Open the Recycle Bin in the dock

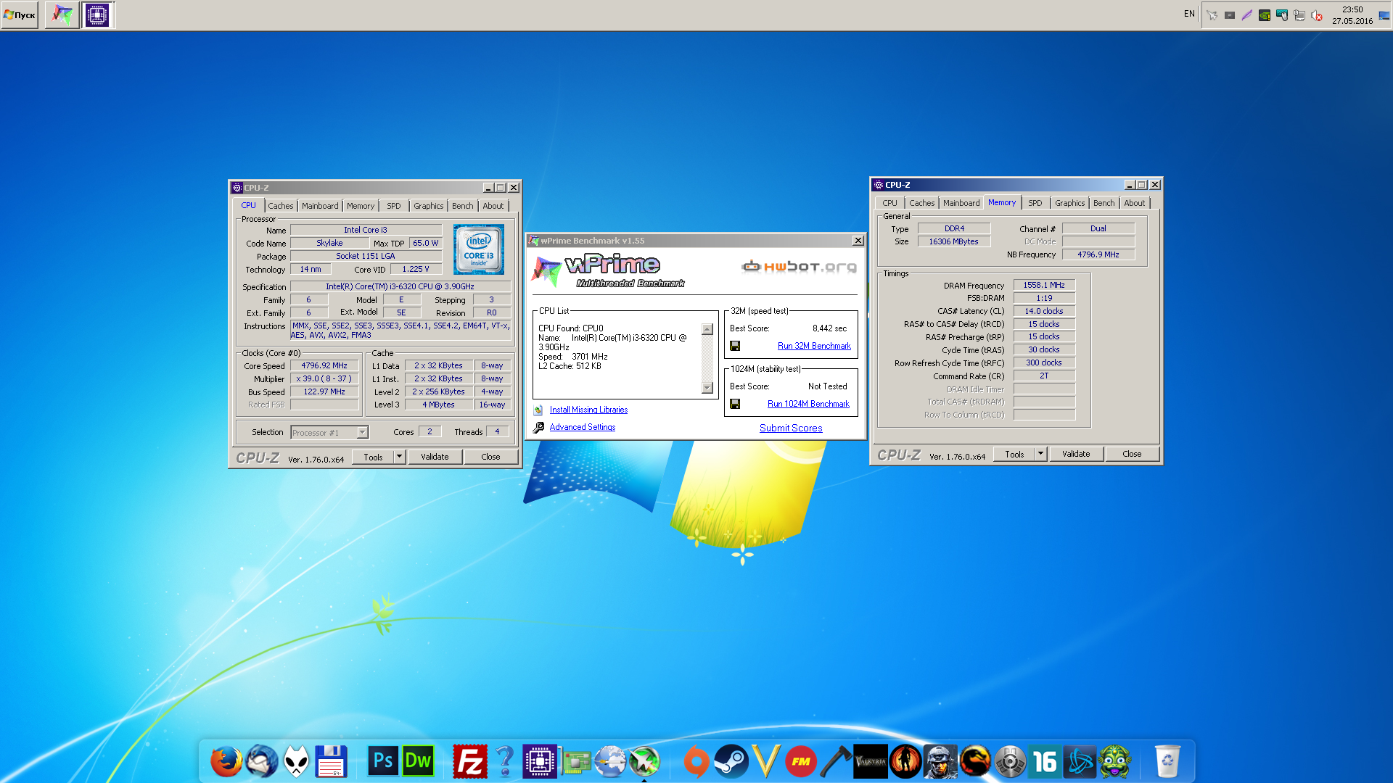pos(1167,761)
